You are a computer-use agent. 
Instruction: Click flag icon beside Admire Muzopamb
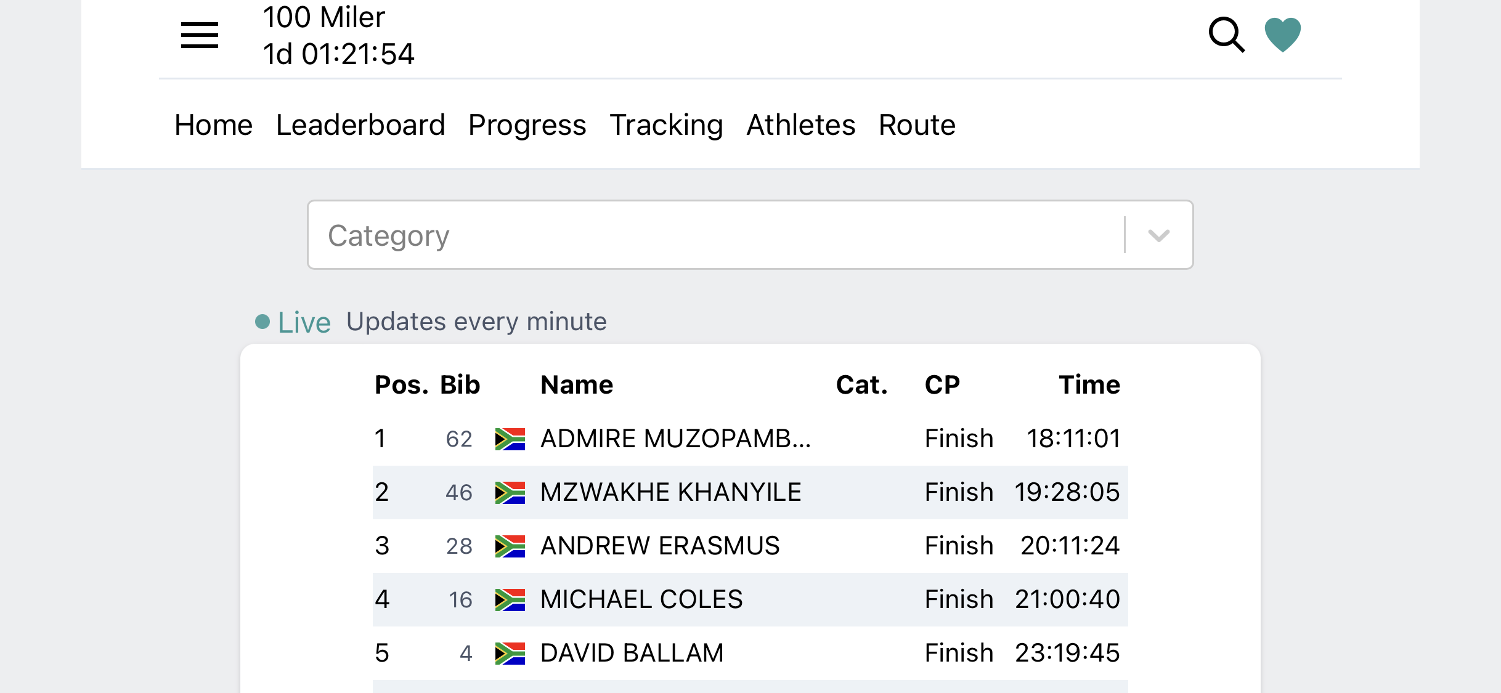(510, 439)
